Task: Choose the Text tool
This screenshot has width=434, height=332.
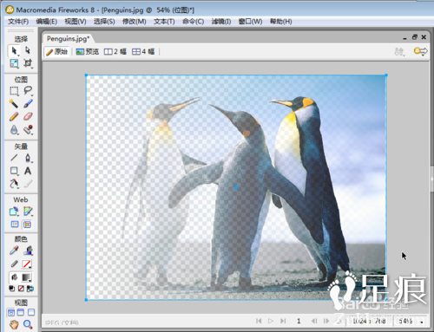Action: click(28, 171)
